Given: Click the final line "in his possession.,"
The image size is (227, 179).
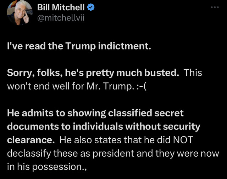Looking at the screenshot, I should pyautogui.click(x=47, y=167).
